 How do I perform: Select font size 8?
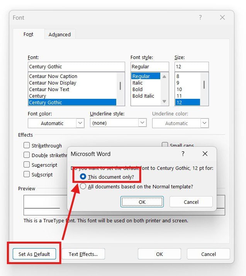[188, 76]
